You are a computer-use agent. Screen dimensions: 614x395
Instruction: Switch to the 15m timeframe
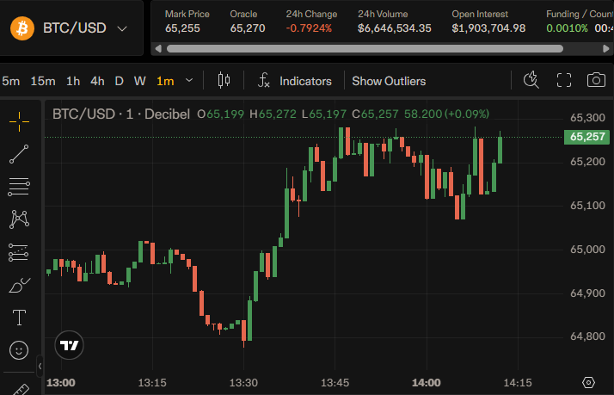point(43,81)
